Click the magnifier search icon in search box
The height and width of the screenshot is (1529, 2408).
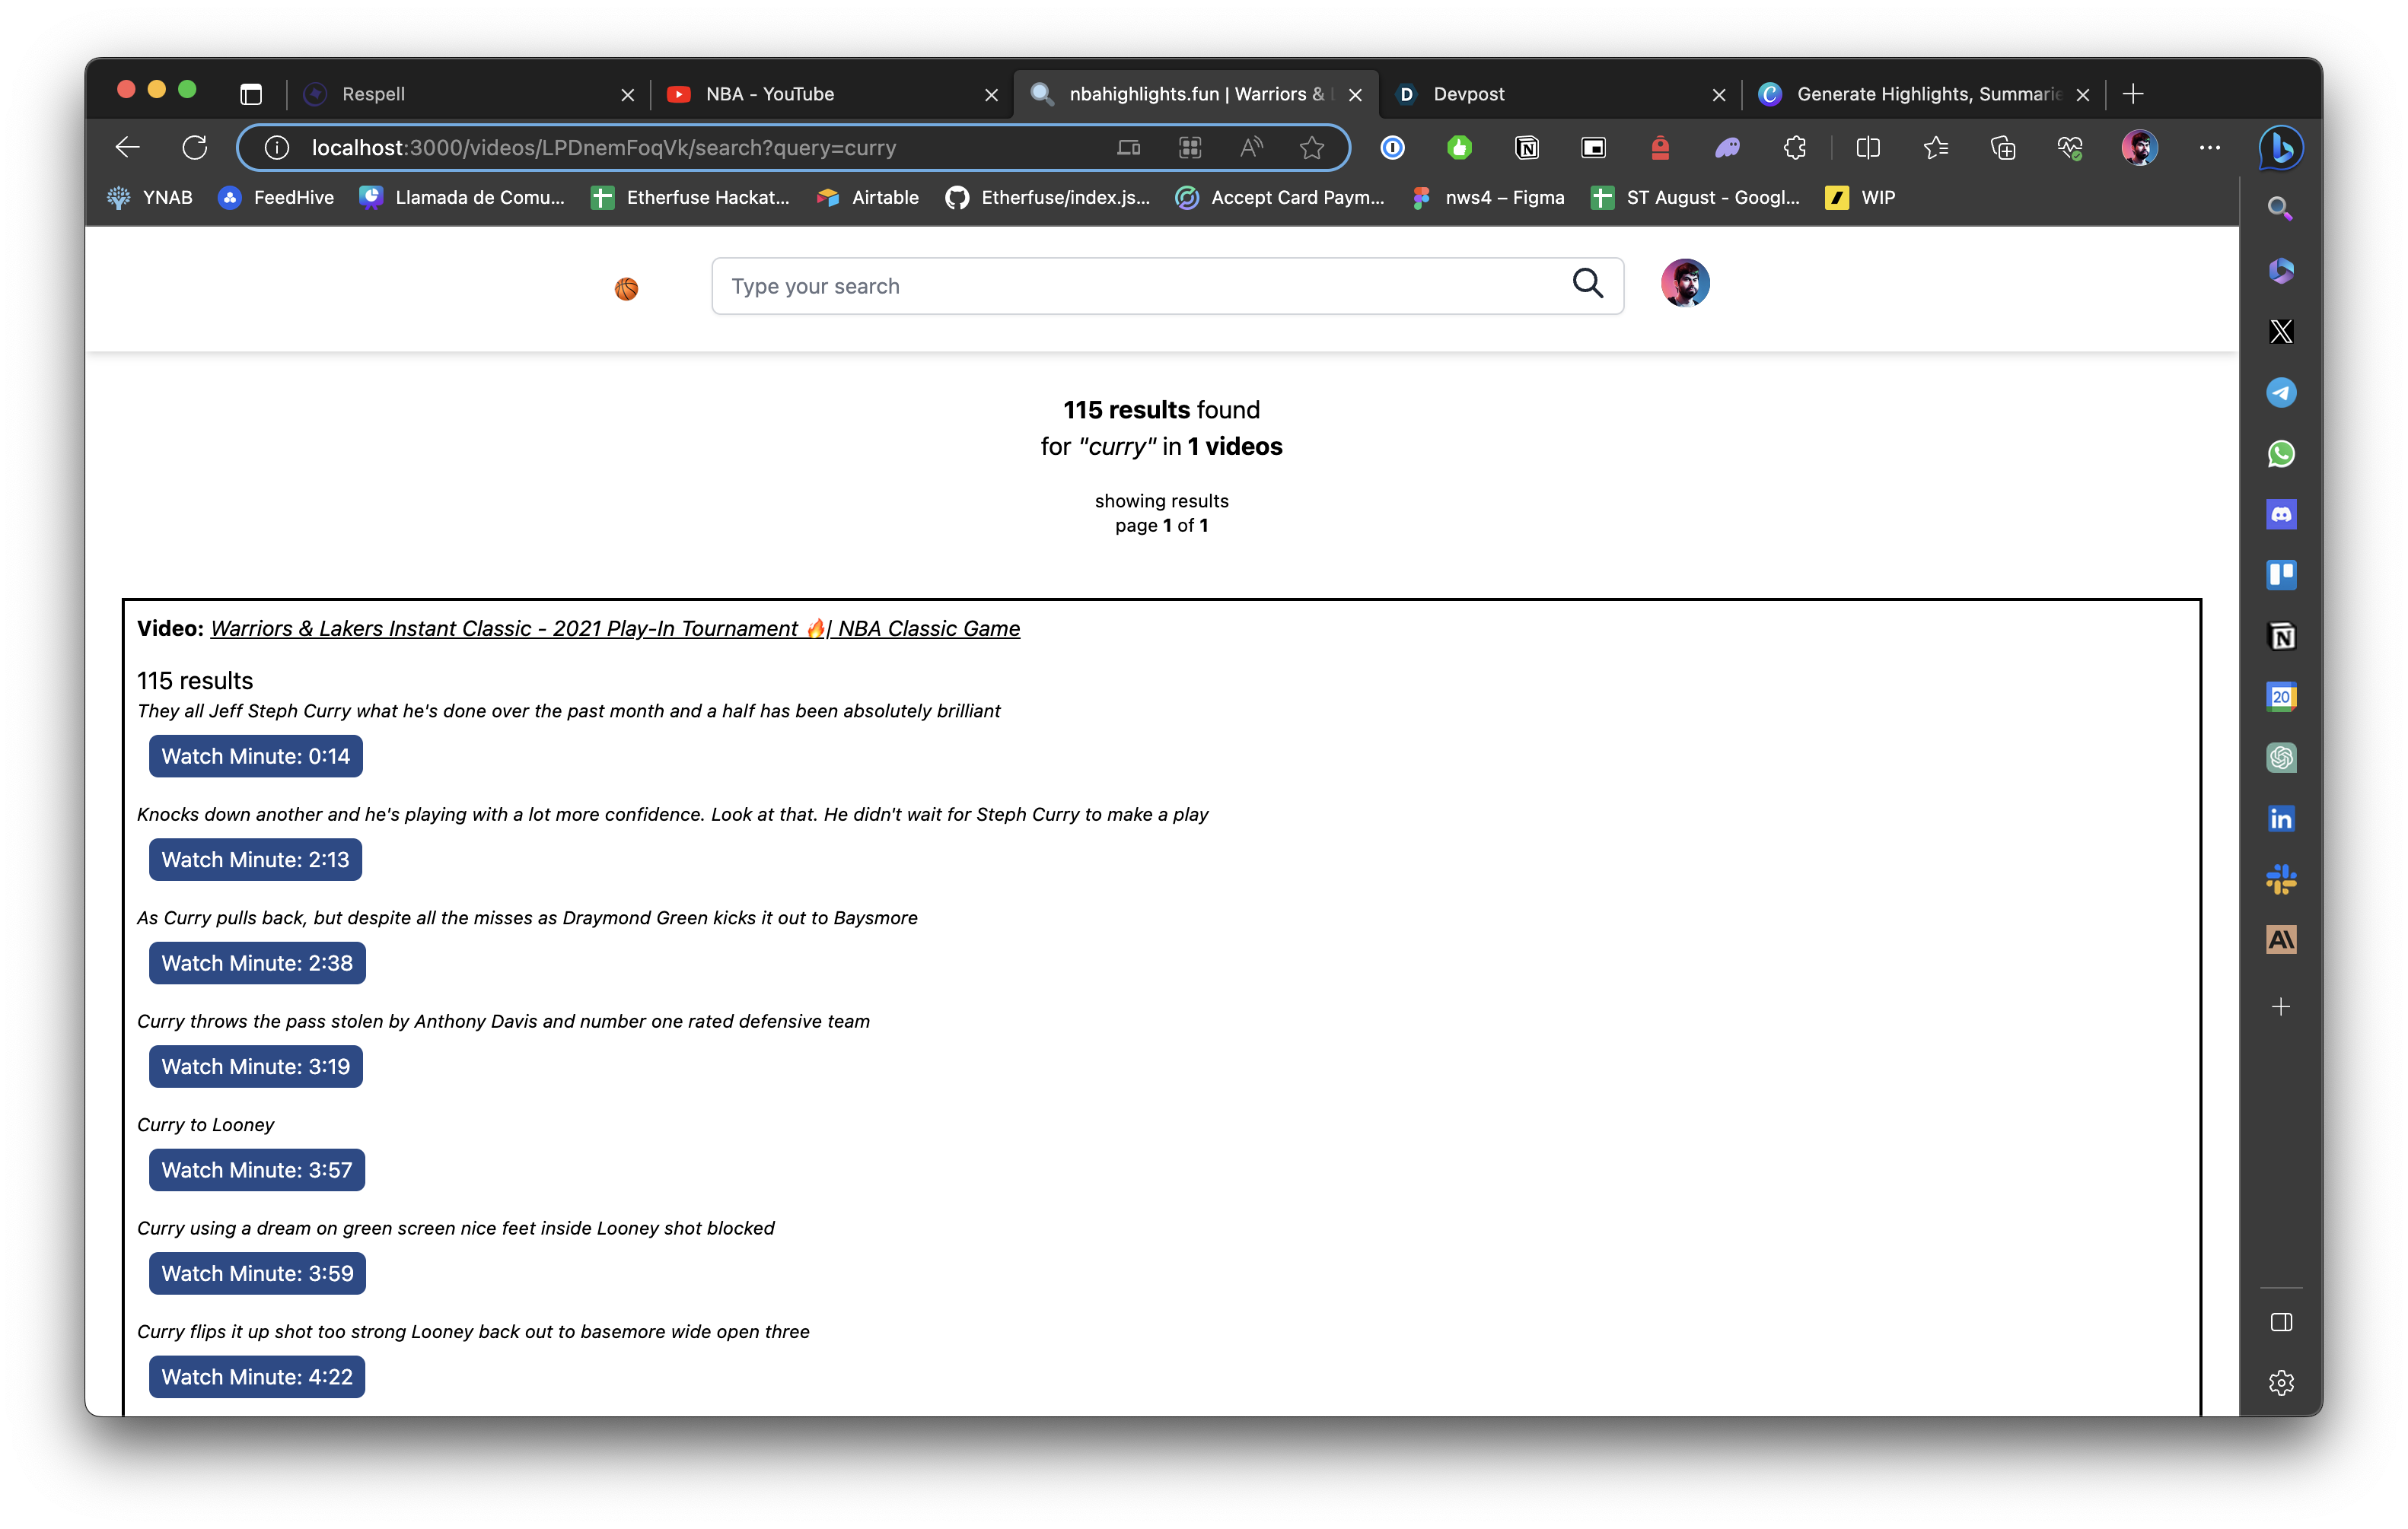(x=1587, y=284)
